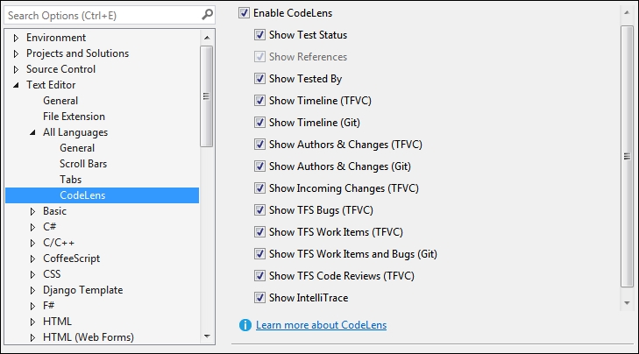The height and width of the screenshot is (354, 639).
Task: Click the tree scrollbar up arrow
Action: [207, 38]
